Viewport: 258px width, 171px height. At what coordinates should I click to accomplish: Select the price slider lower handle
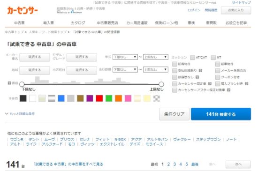pos(22,84)
